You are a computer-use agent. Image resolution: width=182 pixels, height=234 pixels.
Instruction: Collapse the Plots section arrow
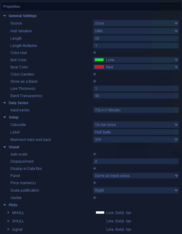[x=5, y=205]
